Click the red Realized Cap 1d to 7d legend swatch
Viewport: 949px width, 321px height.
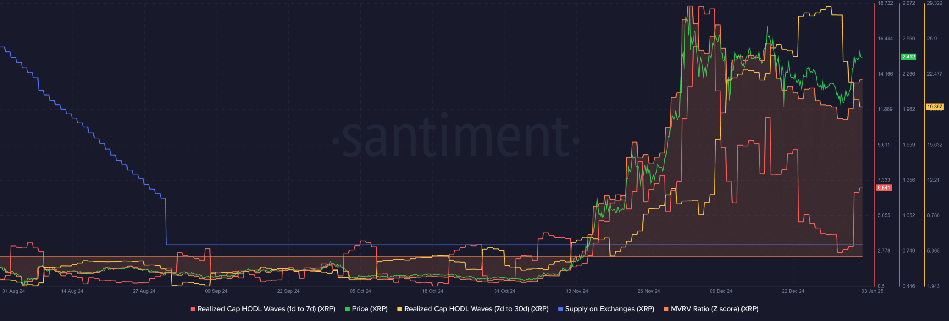(192, 309)
